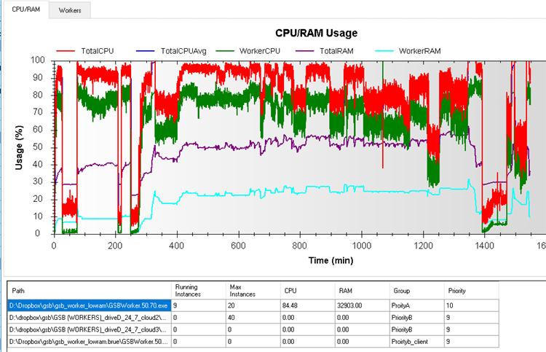Click the Priority column header
Screen dimensions: 546x352
(470, 290)
